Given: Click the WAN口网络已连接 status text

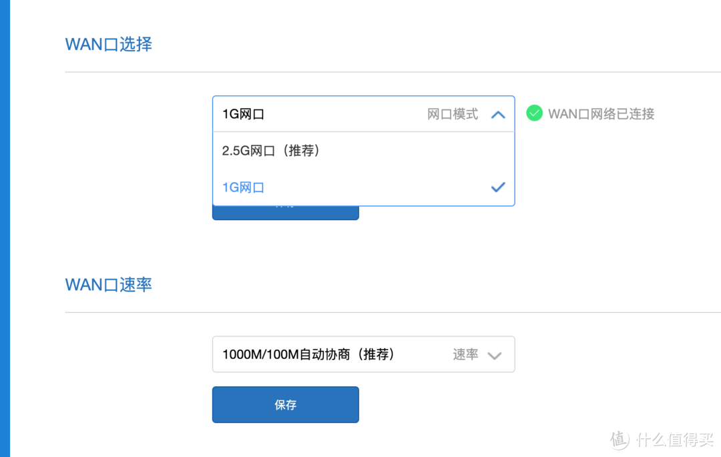Looking at the screenshot, I should tap(600, 113).
